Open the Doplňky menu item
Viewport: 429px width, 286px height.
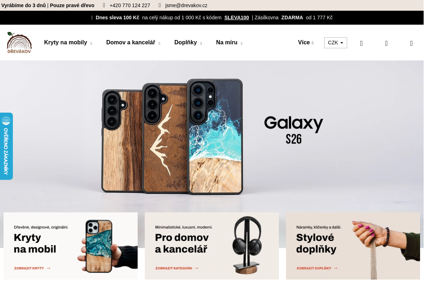click(x=188, y=43)
